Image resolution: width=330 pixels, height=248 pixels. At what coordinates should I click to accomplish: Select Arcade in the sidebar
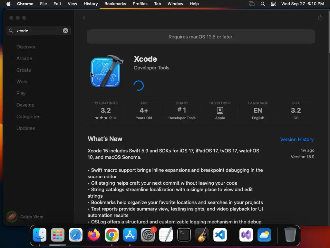coord(24,58)
